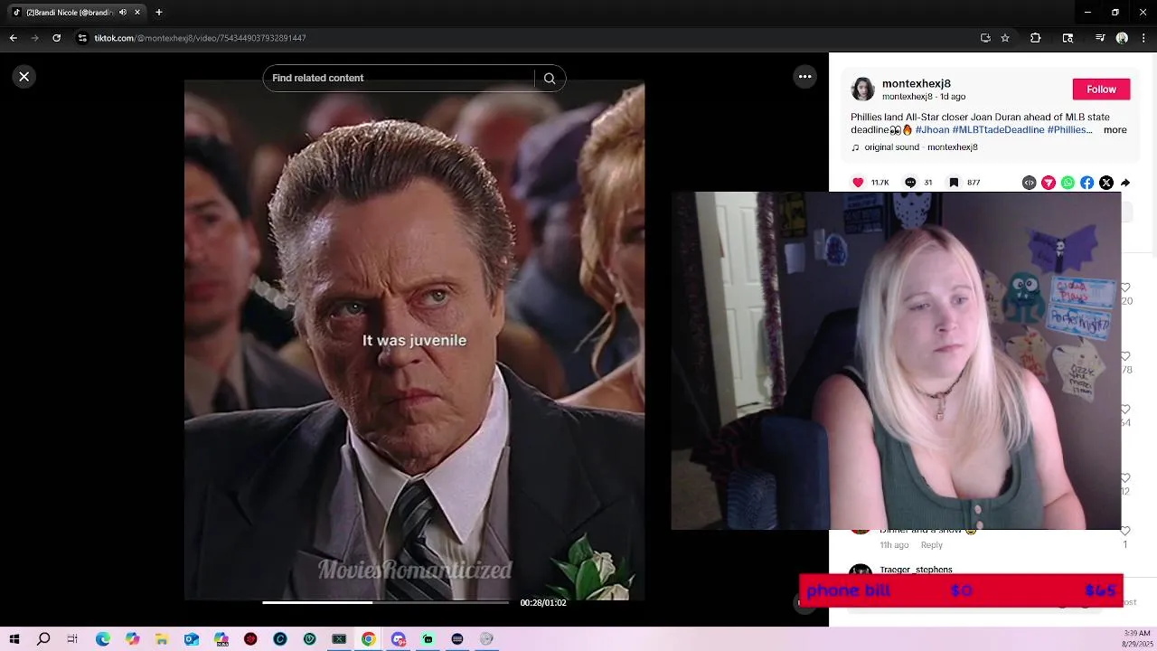The width and height of the screenshot is (1157, 651).
Task: Reply to the 11h ago comment
Action: coord(931,545)
